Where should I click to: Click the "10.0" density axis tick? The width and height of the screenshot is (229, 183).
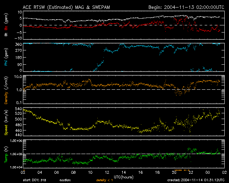(x=19, y=77)
